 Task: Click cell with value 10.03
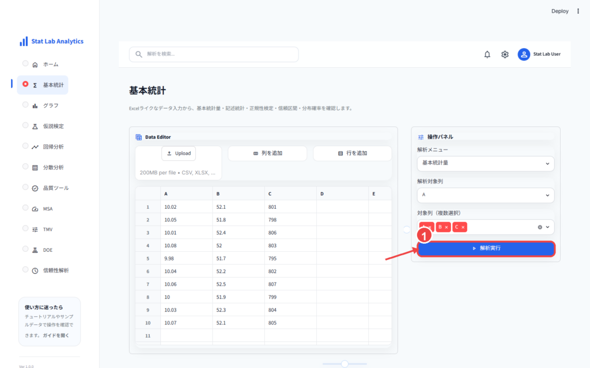[x=186, y=310]
